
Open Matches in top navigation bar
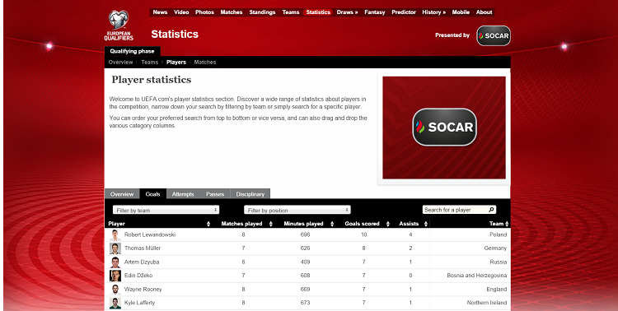coord(232,12)
